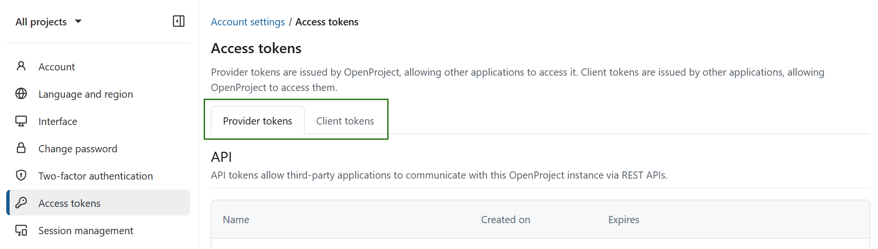Switch to the Provider tokens tab
Viewport: 878px width, 249px height.
pyautogui.click(x=257, y=121)
